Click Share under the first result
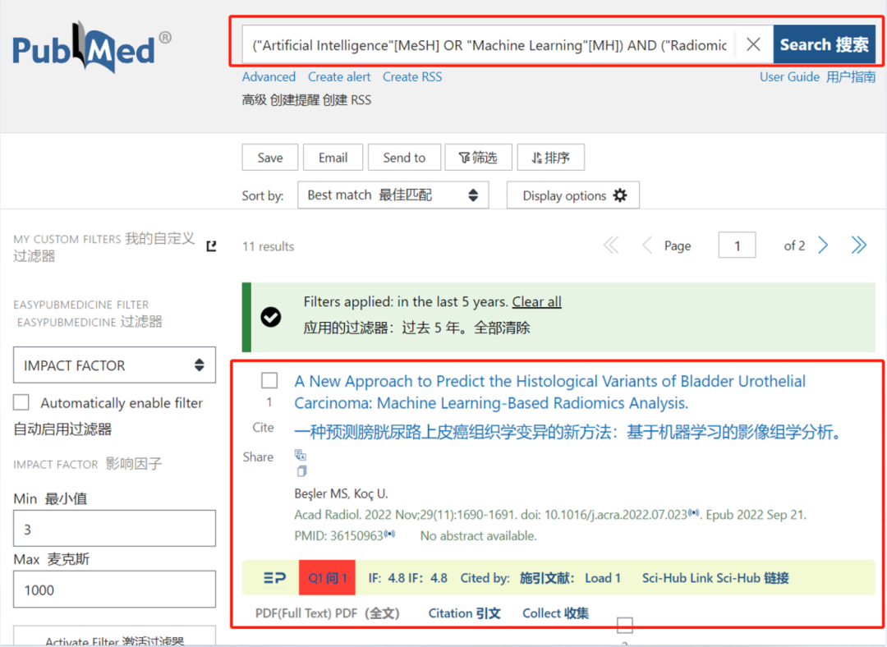Image resolution: width=887 pixels, height=647 pixels. click(x=258, y=457)
